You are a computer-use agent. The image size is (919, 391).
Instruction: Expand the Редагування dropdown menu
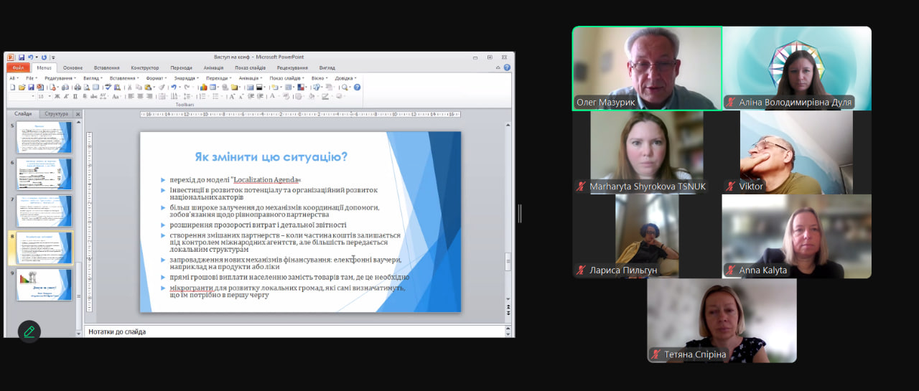pyautogui.click(x=60, y=78)
